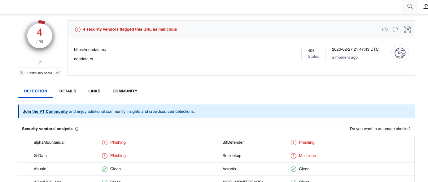Image resolution: width=428 pixels, height=182 pixels.
Task: Click the Malicious verdict for Seclookup
Action: [307, 156]
